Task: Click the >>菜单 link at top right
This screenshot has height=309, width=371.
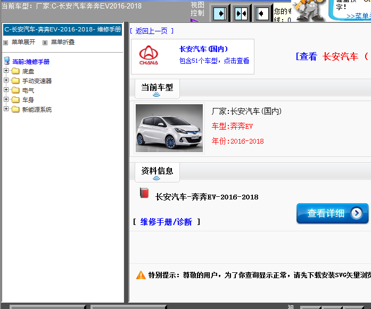Action: tap(358, 16)
